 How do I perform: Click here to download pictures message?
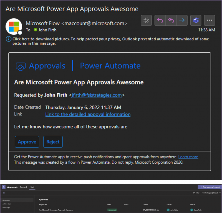click(110, 41)
